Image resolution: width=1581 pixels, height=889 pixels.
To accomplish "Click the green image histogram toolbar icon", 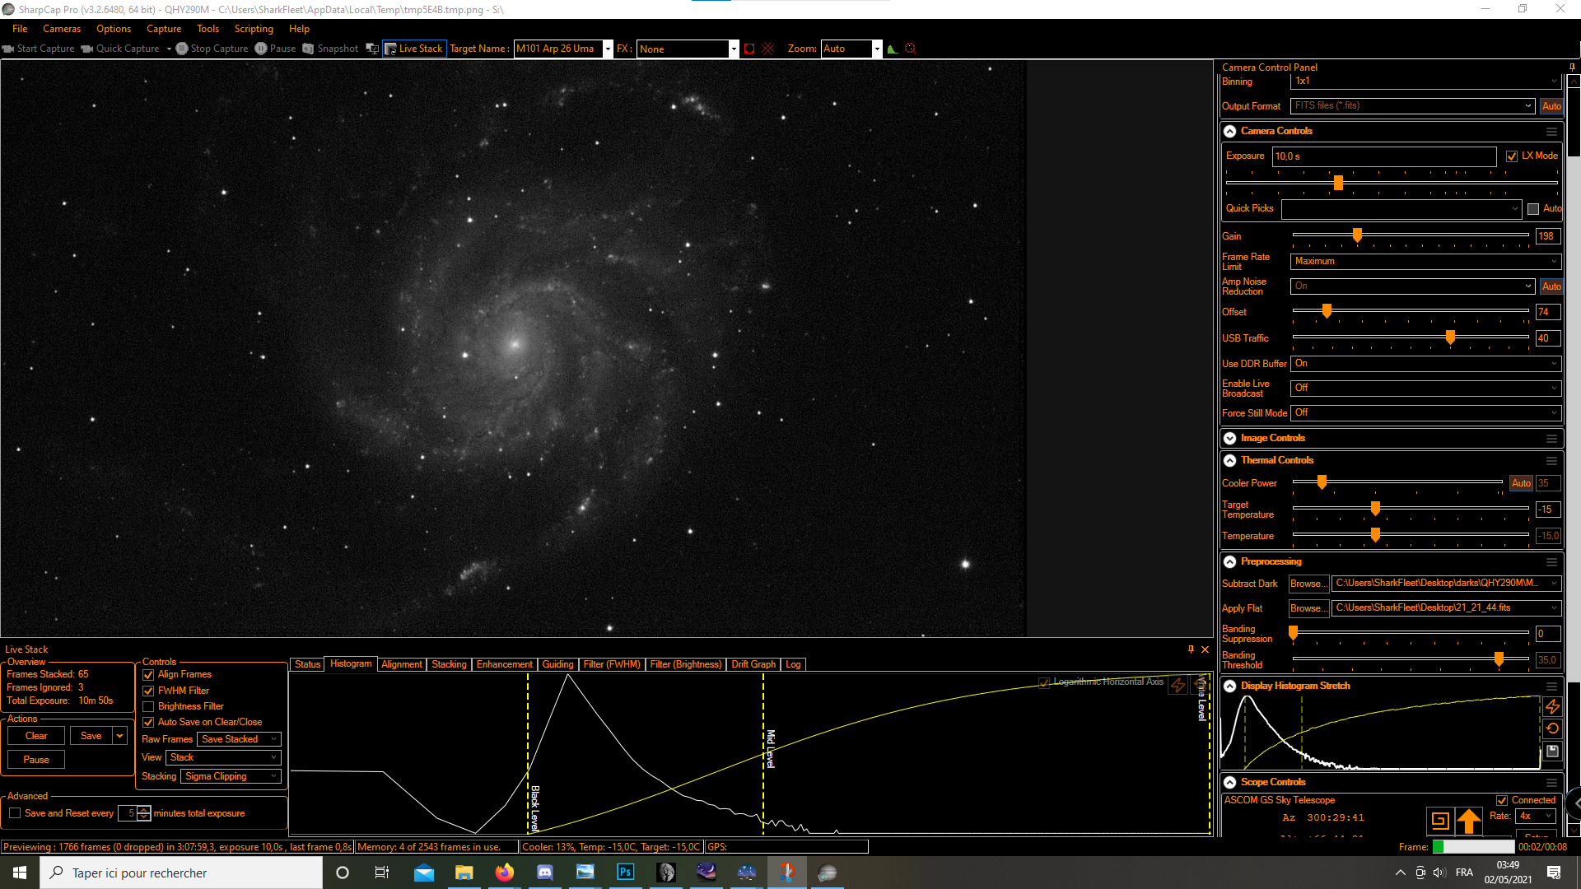I will tap(892, 49).
